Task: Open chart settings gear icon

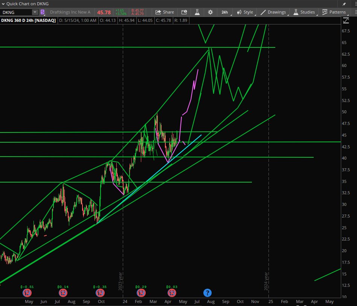Action: pyautogui.click(x=211, y=12)
